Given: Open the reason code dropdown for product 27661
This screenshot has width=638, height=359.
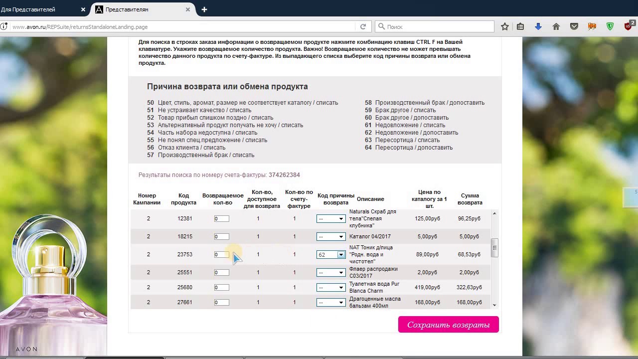Looking at the screenshot, I should coord(331,303).
